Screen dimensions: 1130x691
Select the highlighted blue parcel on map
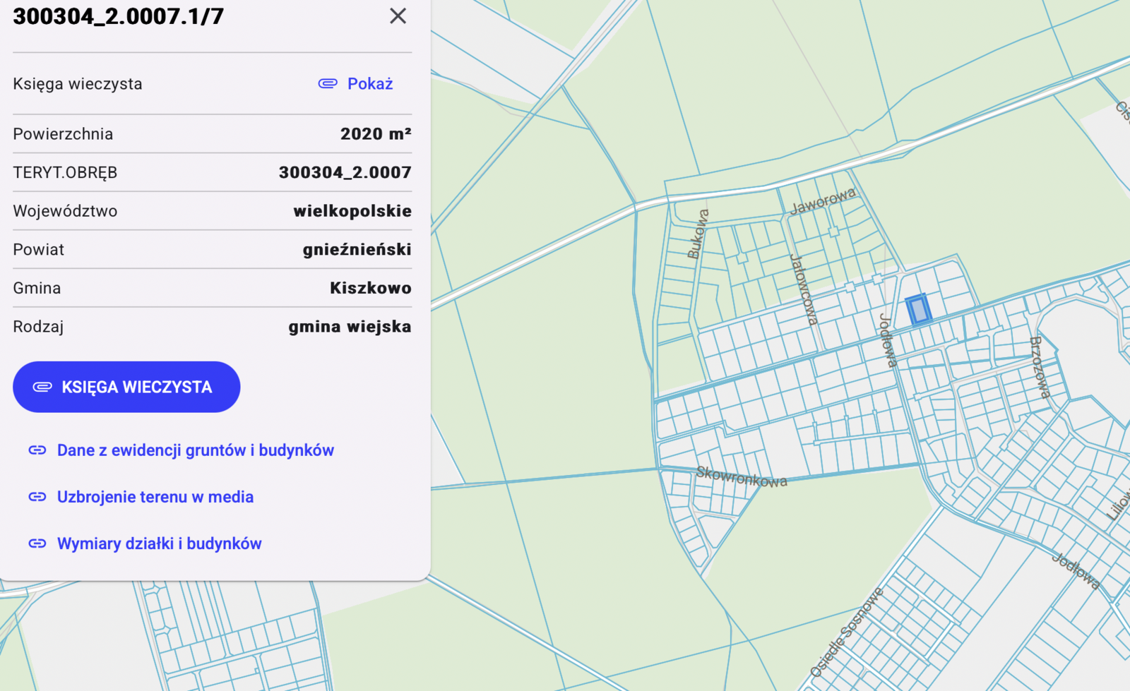(918, 310)
